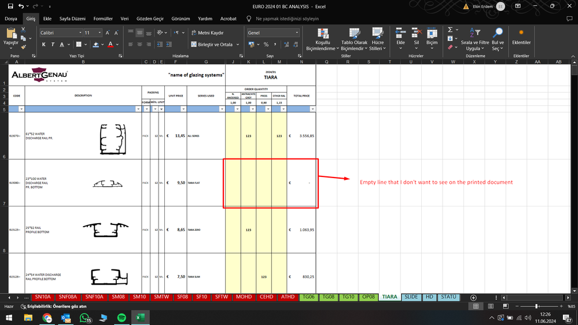Click the Format Painter brush icon
The image size is (578, 325).
23,47
